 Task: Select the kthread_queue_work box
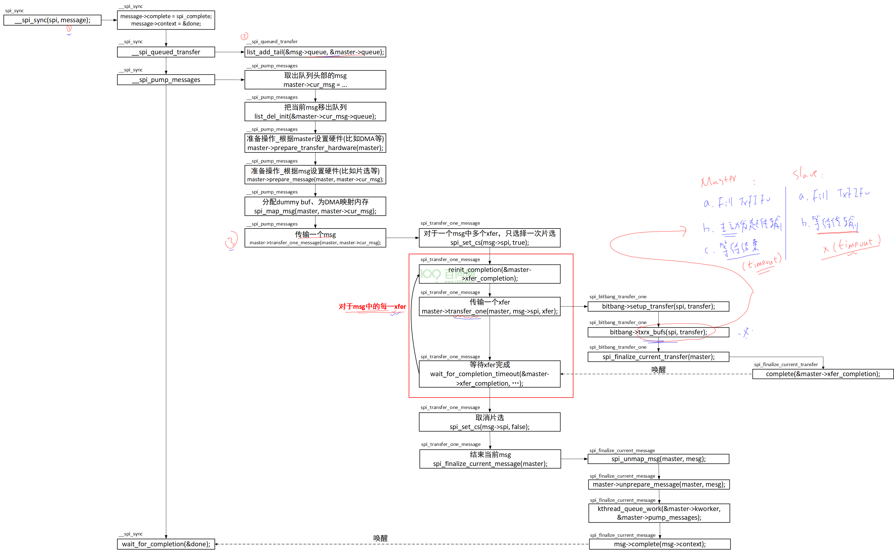point(659,513)
